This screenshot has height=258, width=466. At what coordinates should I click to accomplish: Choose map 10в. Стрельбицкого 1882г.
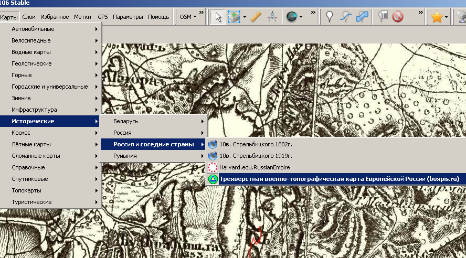coord(336,144)
